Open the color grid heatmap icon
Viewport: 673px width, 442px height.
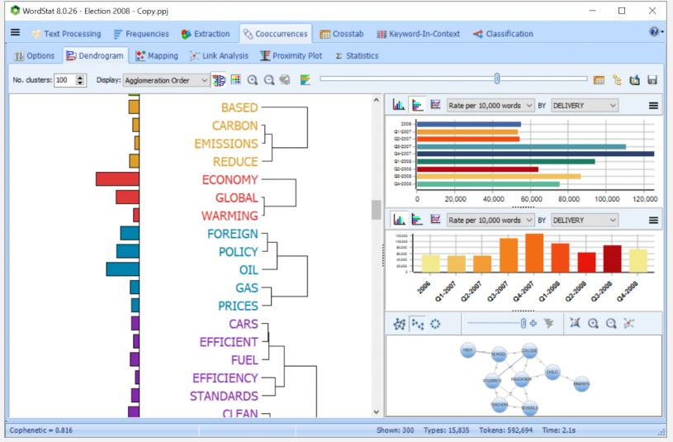pos(235,79)
